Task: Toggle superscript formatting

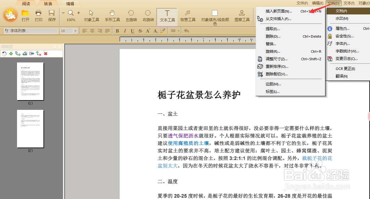Action: (x=148, y=31)
